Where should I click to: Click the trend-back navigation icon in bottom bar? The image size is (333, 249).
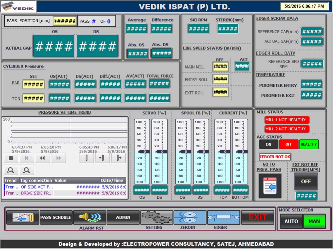click(23, 217)
